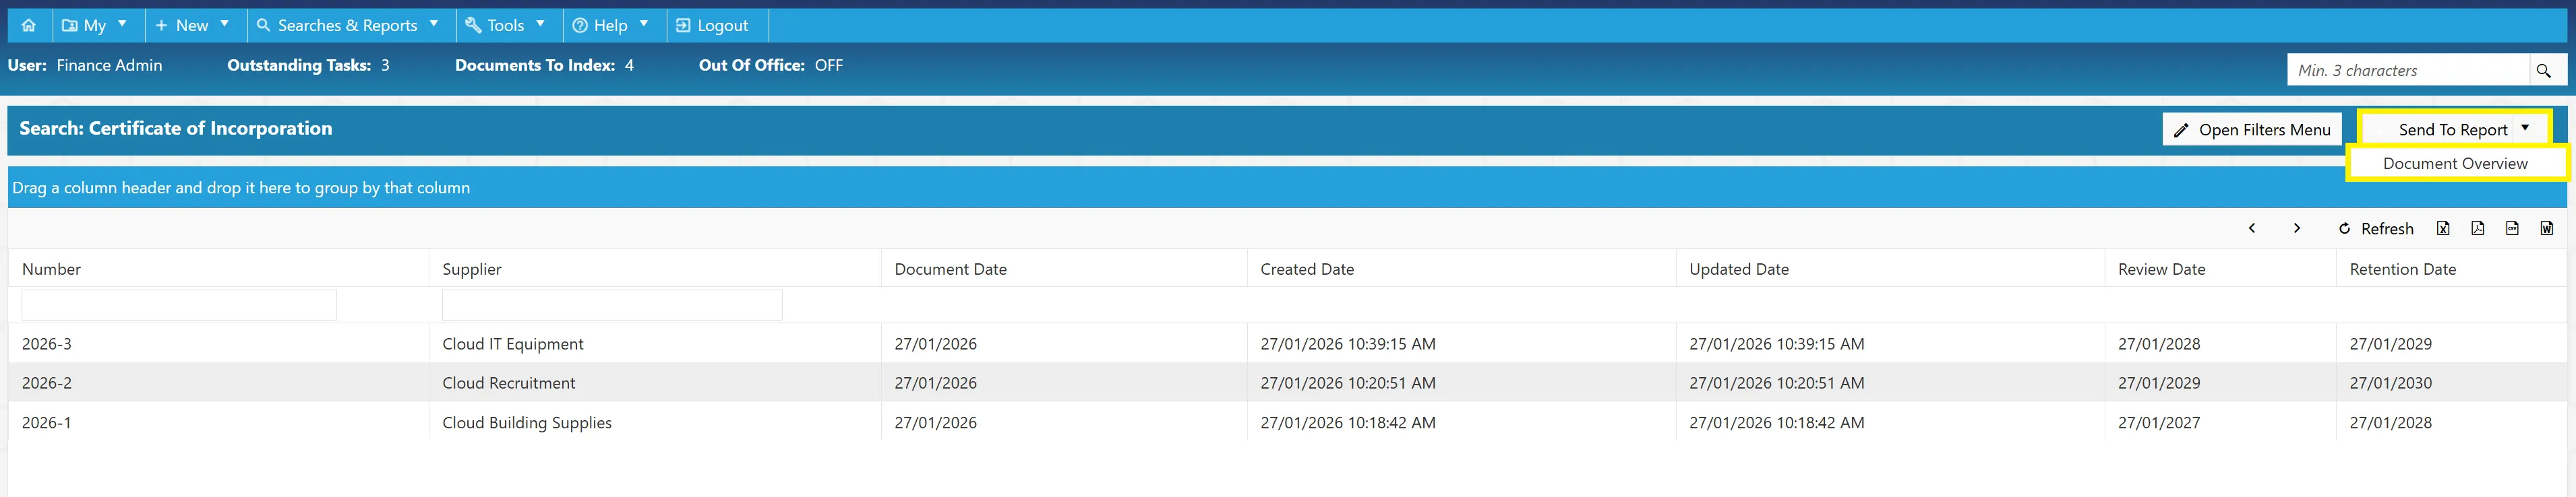Sort by Created Date column header
Screen dimensions: 2576x497
click(1307, 269)
